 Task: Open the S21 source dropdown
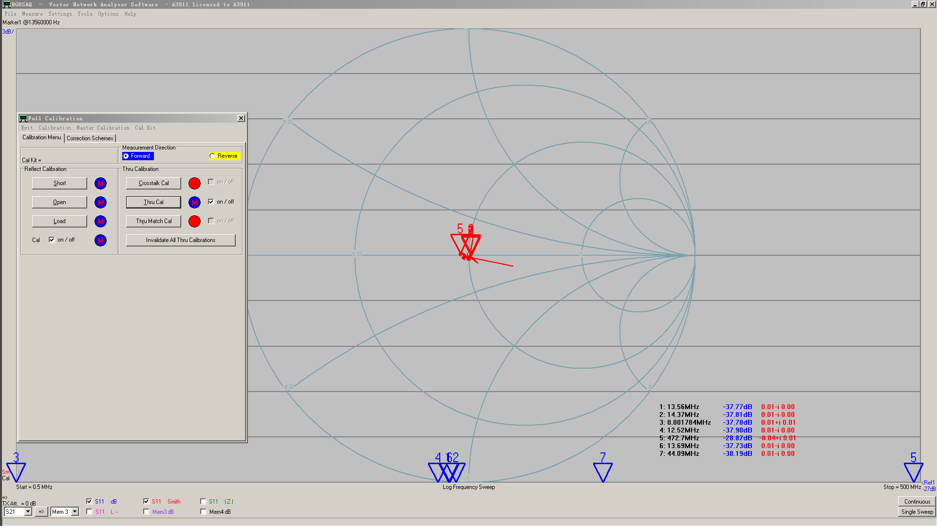click(x=28, y=512)
